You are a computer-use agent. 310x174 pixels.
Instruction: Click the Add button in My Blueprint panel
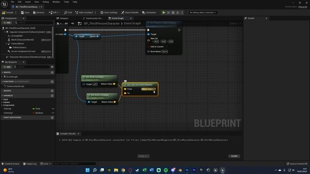pos(7,67)
